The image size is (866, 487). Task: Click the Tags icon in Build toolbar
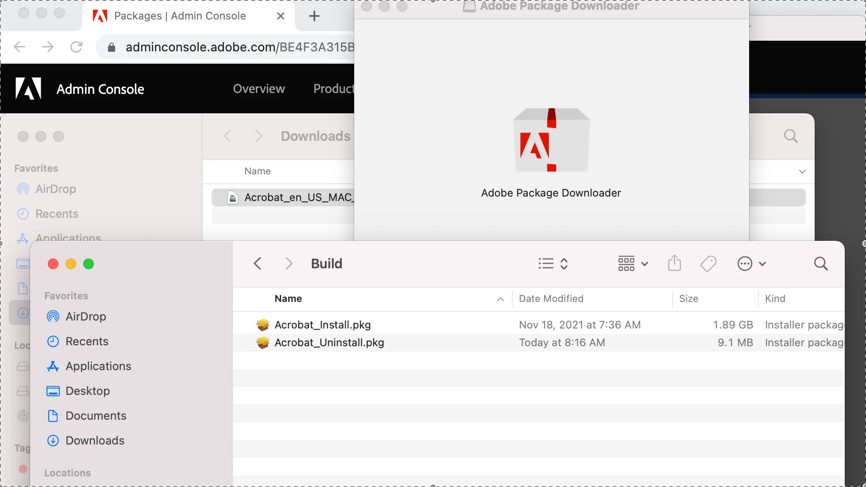708,264
